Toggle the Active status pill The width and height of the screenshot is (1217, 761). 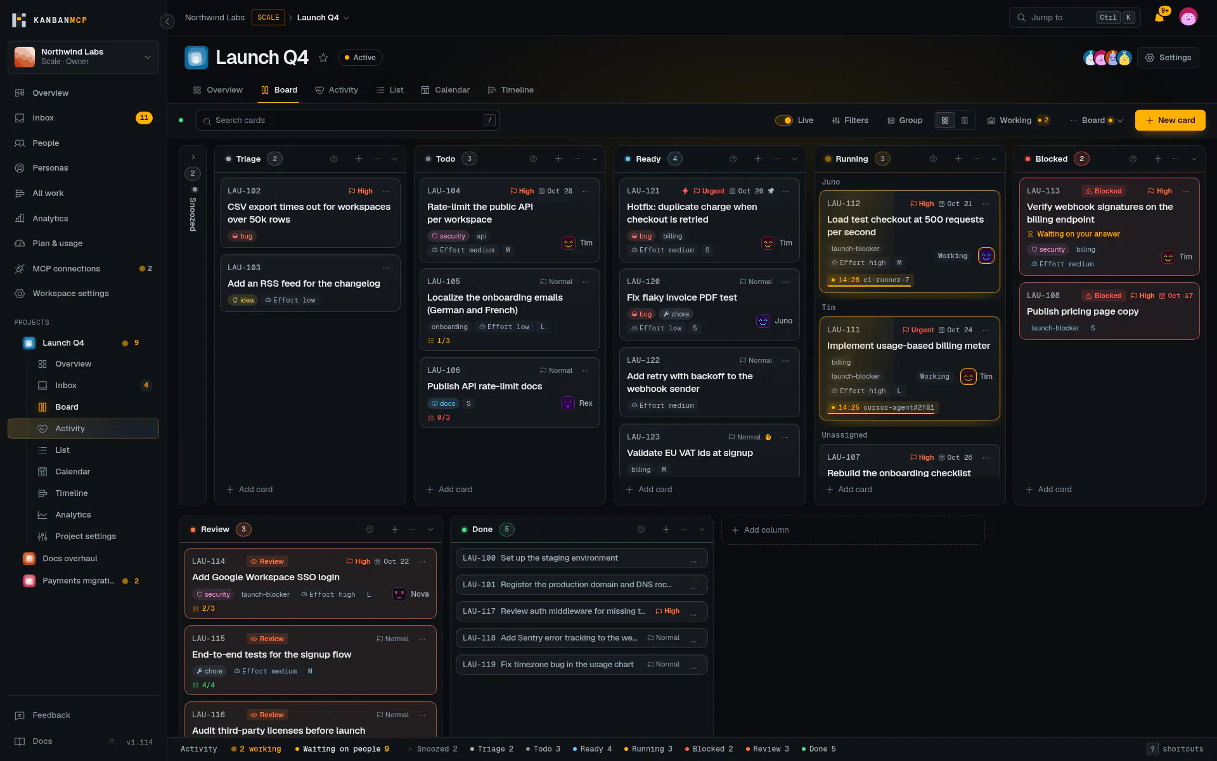tap(360, 58)
